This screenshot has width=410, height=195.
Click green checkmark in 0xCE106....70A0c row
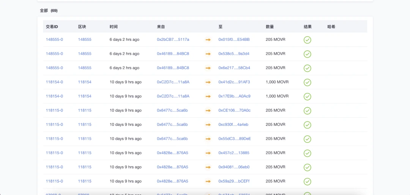point(307,111)
